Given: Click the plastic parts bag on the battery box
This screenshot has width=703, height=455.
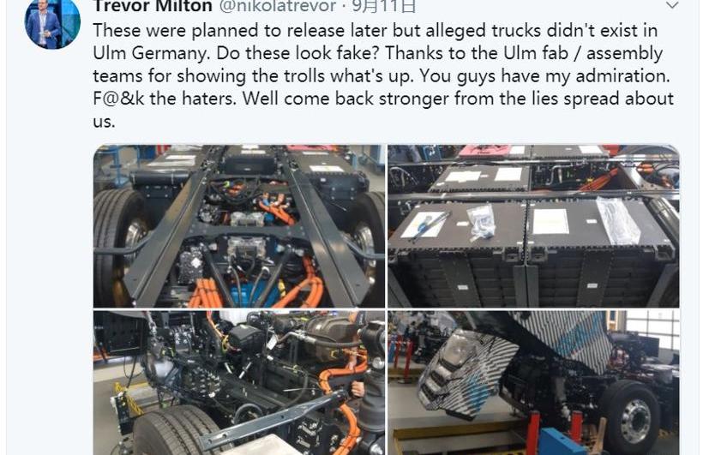Looking at the screenshot, I should (482, 221).
